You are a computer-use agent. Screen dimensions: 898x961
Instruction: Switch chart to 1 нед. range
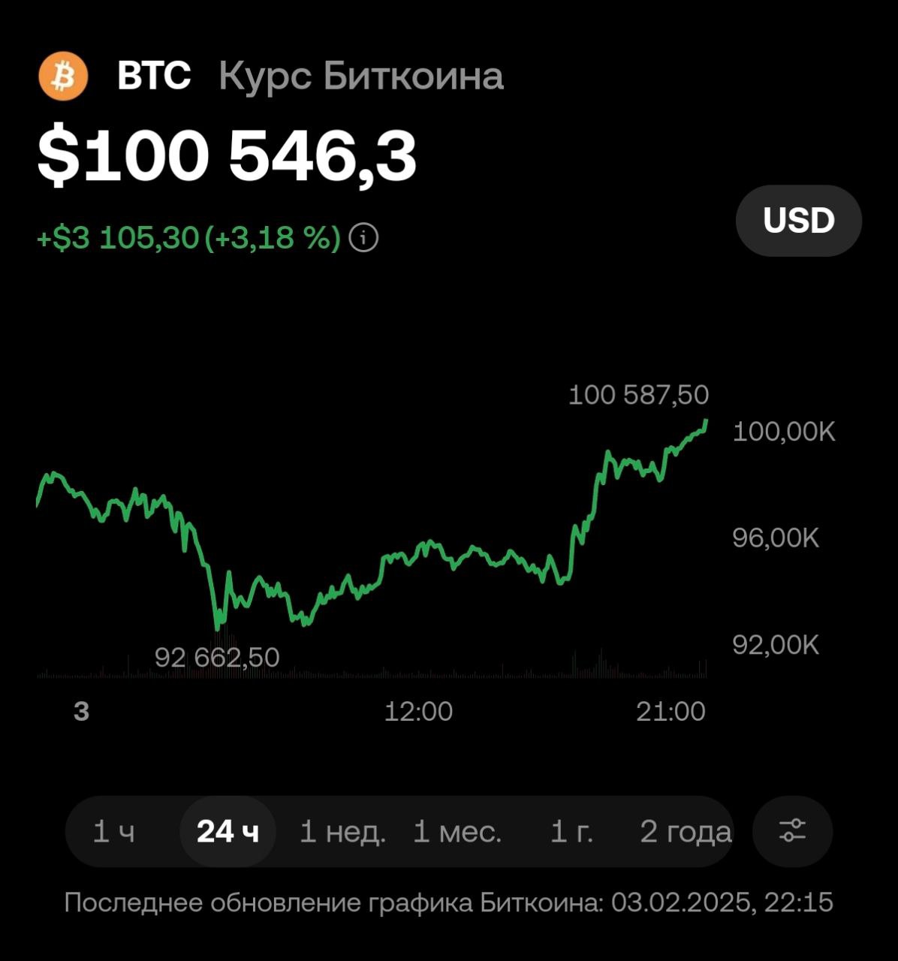[342, 832]
